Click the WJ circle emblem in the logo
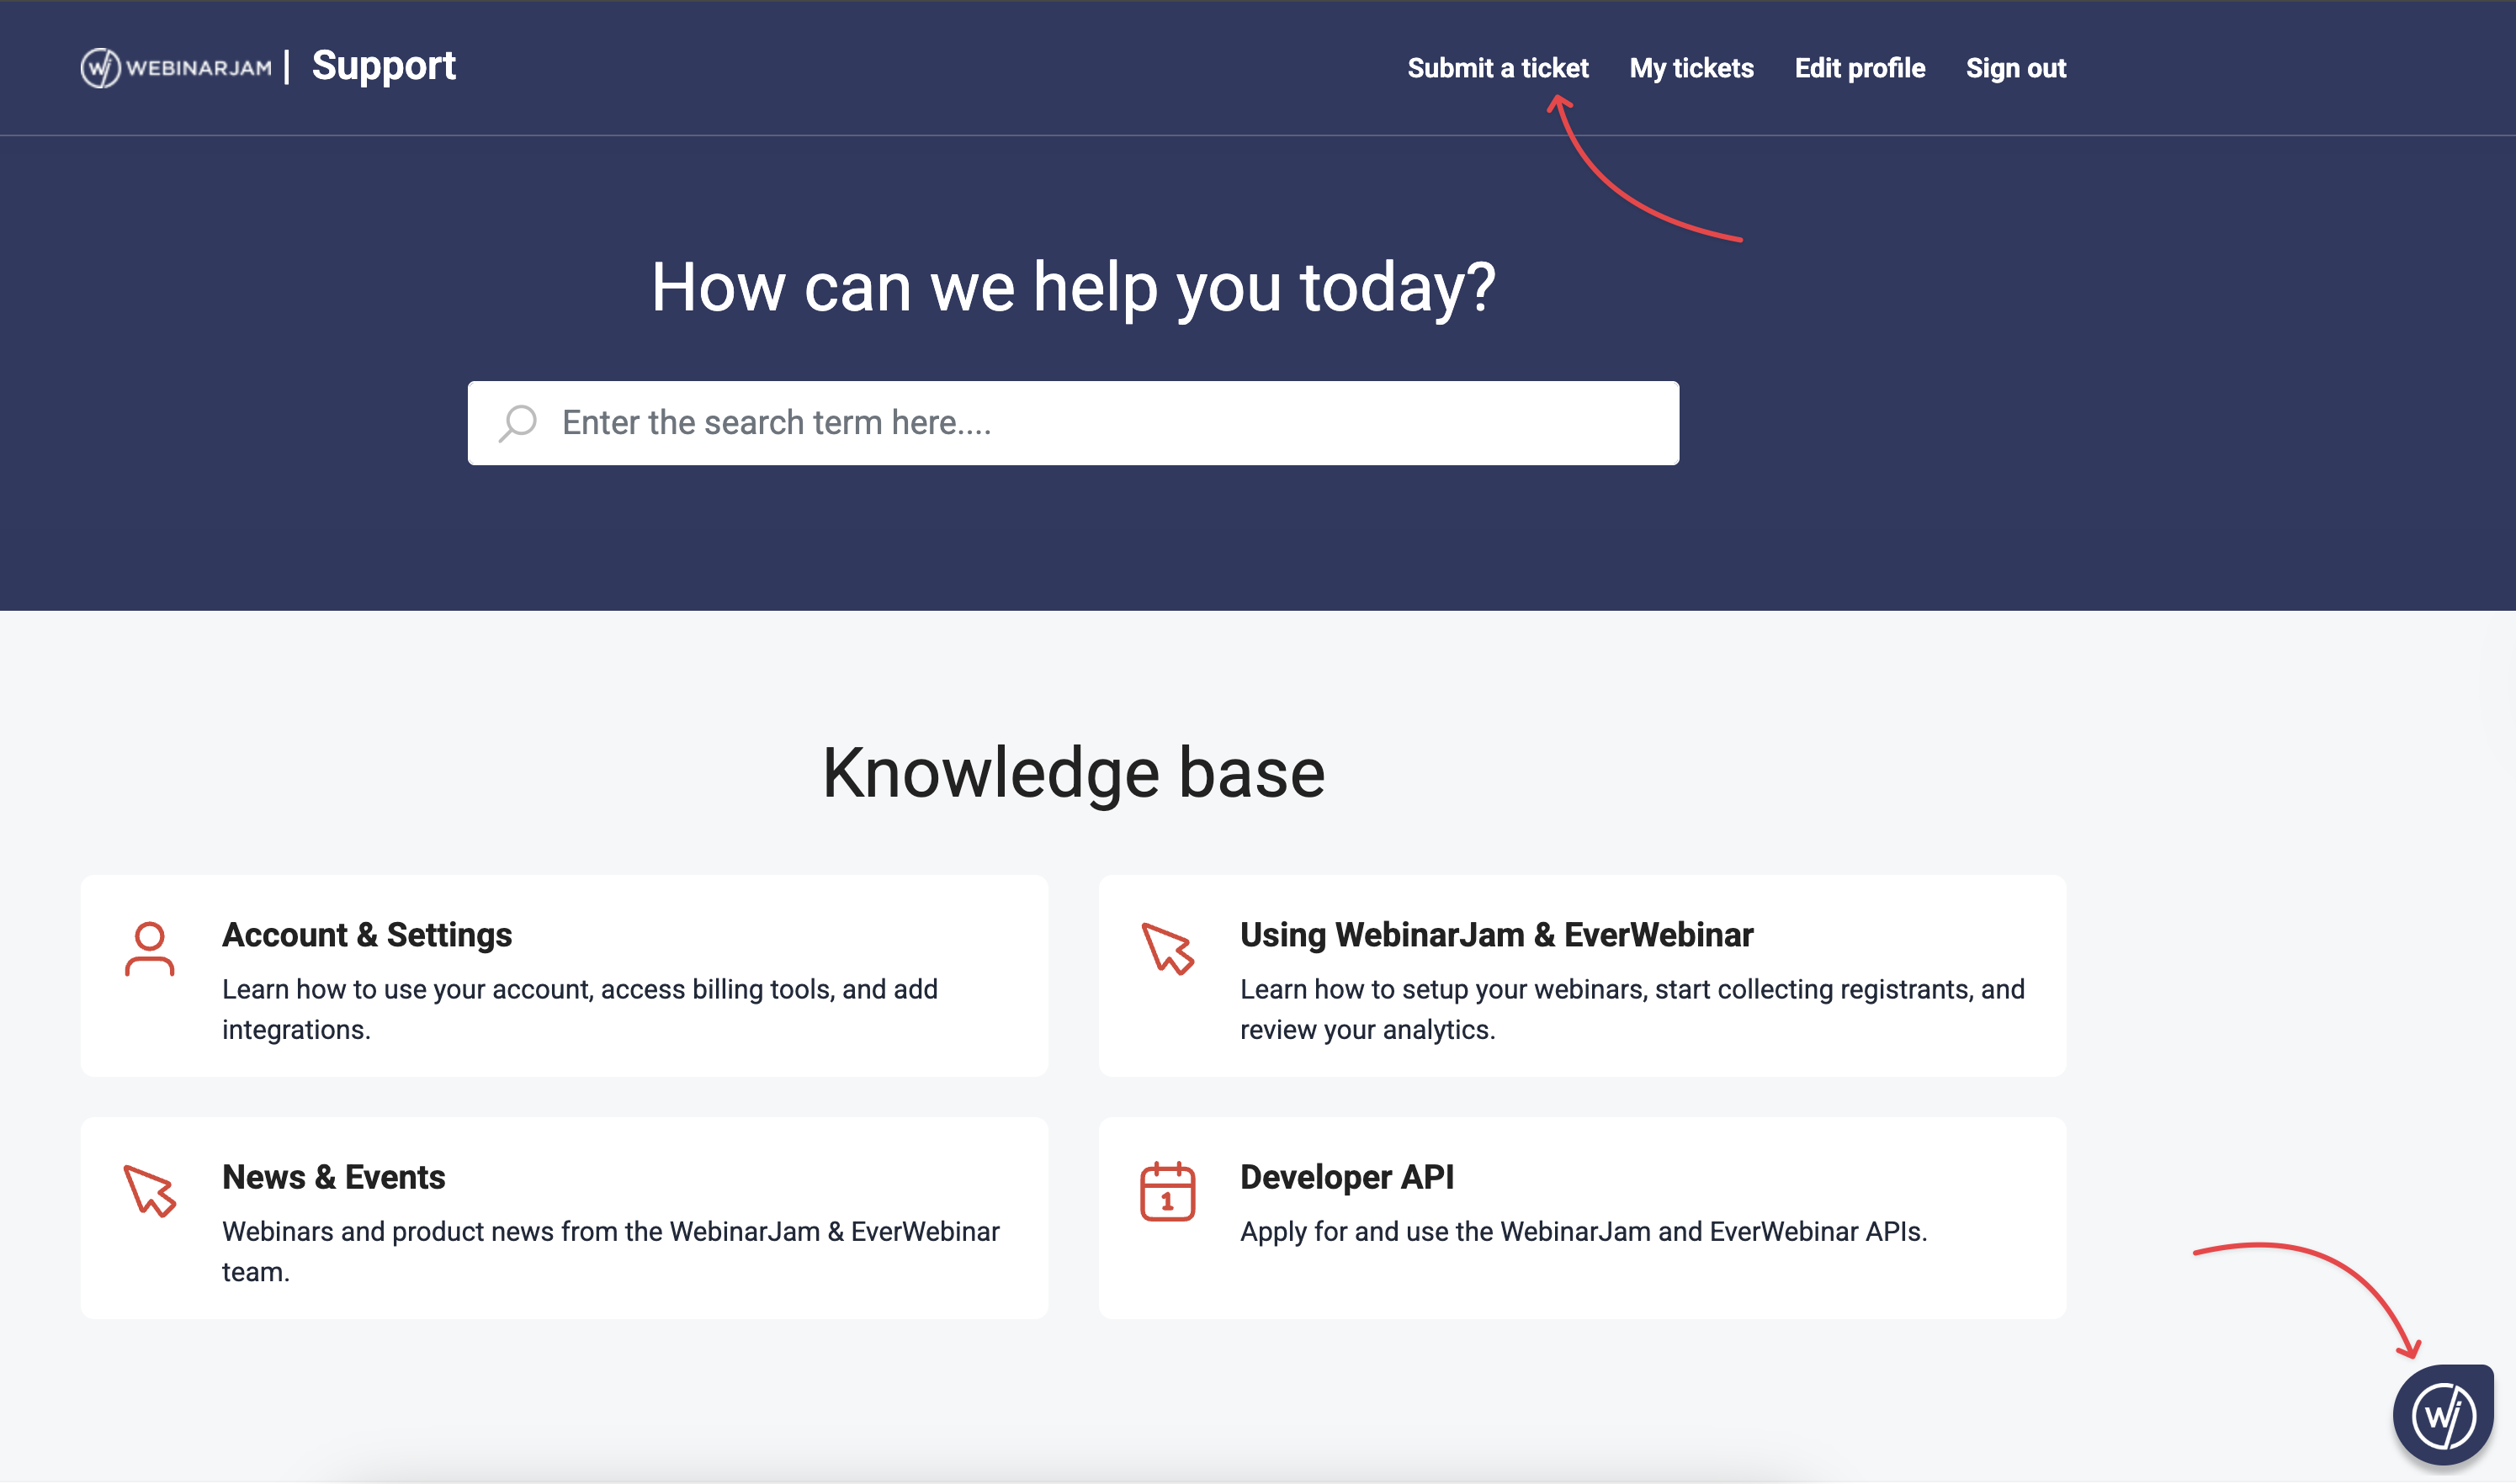 tap(100, 66)
